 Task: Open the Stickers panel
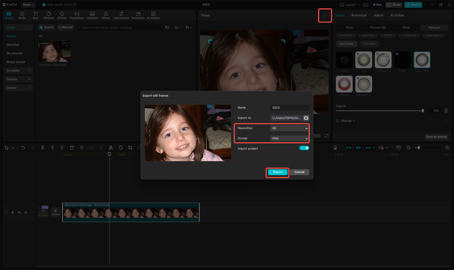coord(49,15)
